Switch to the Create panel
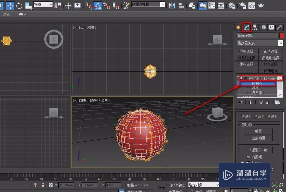The width and height of the screenshot is (286, 192). tap(238, 27)
